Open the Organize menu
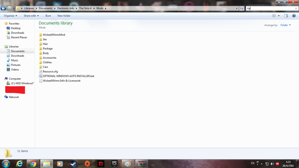Viewport: 299px width, 168px height. [x=10, y=16]
